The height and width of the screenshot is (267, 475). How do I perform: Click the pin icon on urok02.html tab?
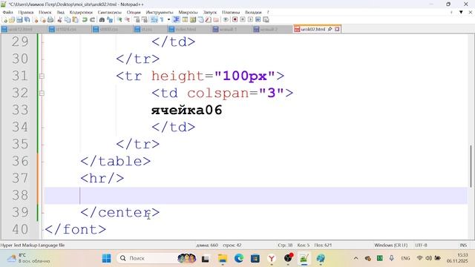coord(330,29)
